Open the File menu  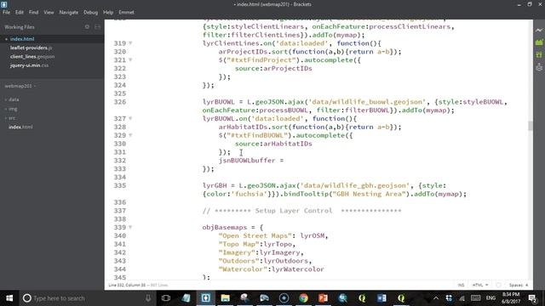[6, 12]
